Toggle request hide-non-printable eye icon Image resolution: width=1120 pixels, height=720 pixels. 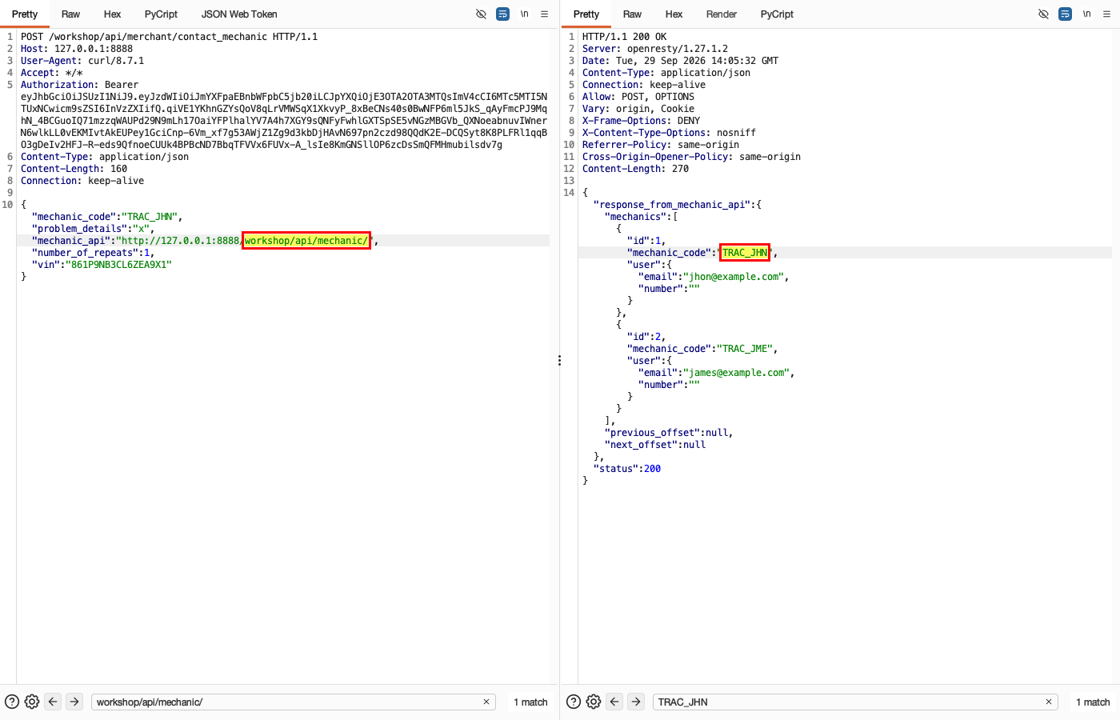click(x=481, y=14)
